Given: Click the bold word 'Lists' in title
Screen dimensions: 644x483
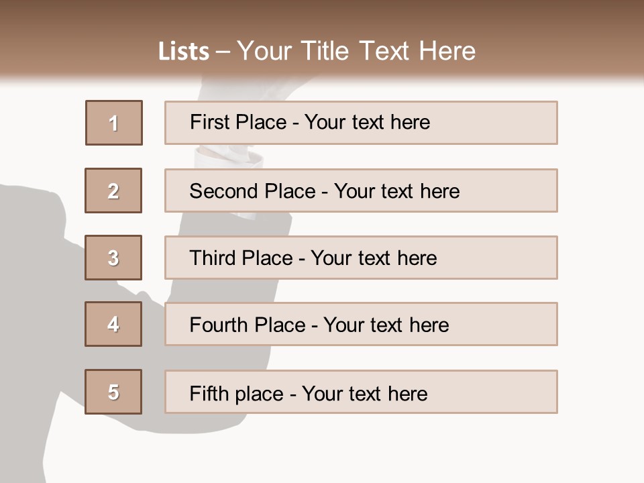Looking at the screenshot, I should 183,52.
